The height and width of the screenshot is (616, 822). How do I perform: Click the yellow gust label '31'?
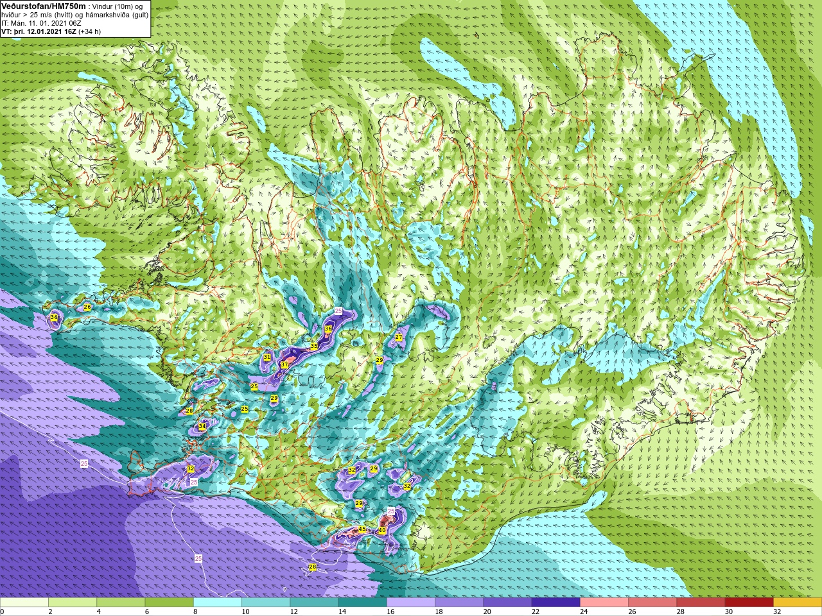coord(267,357)
